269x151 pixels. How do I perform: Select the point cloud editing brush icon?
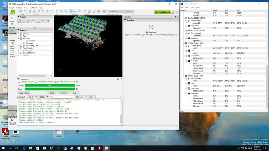(x=94, y=11)
